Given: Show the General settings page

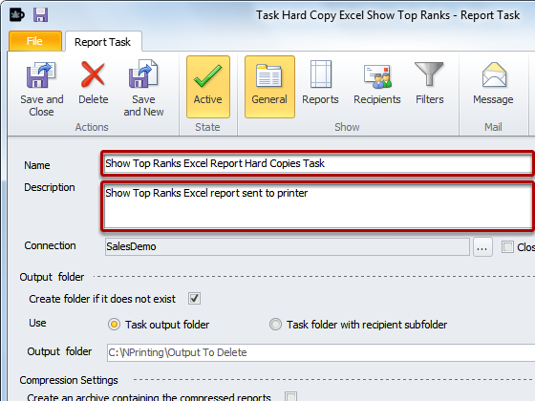Looking at the screenshot, I should click(x=269, y=87).
